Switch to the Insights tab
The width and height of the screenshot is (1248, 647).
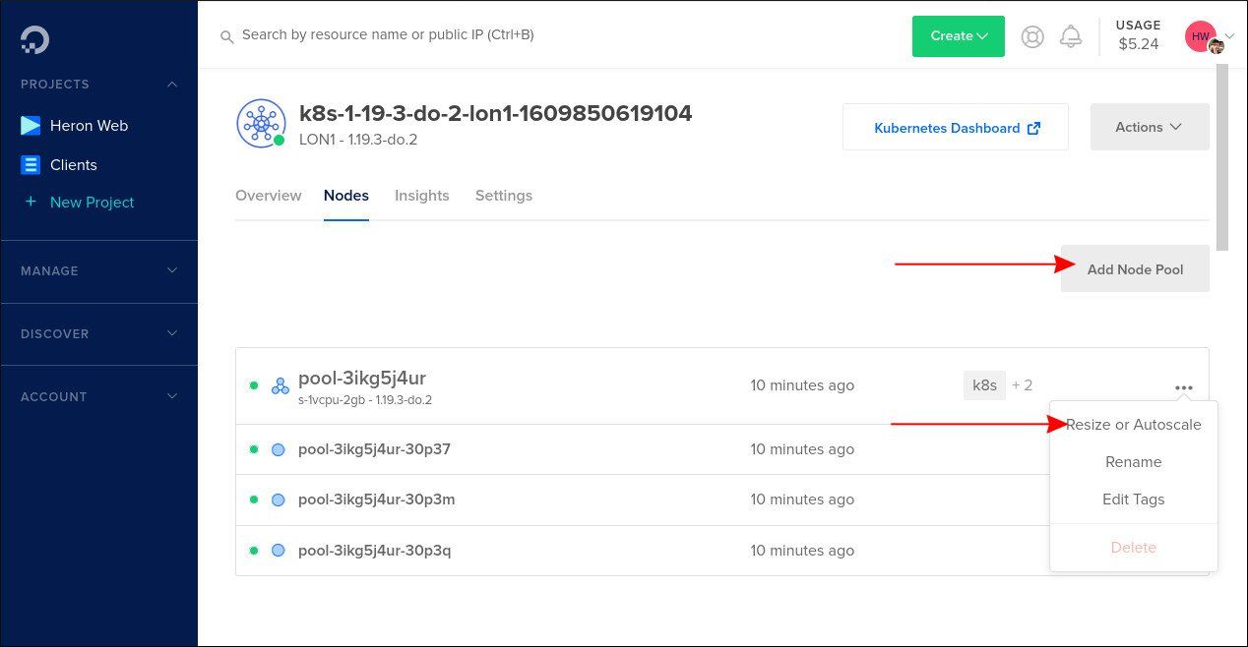pyautogui.click(x=421, y=195)
